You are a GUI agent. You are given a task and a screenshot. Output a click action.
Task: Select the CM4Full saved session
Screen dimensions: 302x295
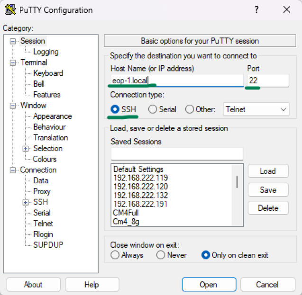(126, 213)
